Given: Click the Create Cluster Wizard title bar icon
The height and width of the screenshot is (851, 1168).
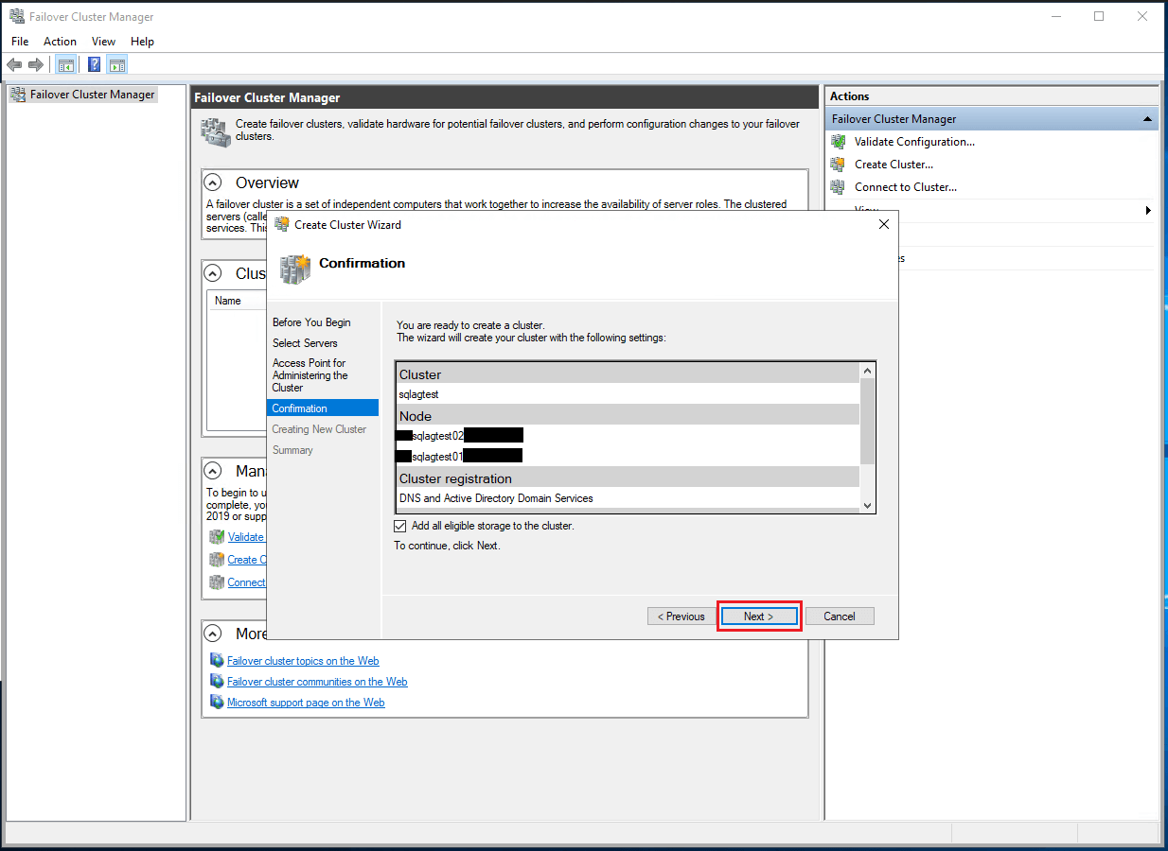Looking at the screenshot, I should (x=281, y=225).
